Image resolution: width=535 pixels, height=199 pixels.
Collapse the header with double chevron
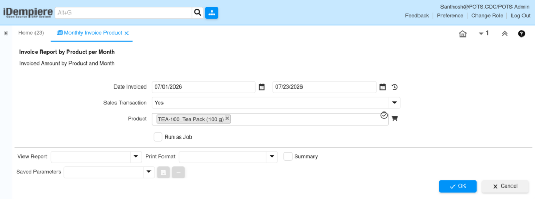pyautogui.click(x=505, y=34)
